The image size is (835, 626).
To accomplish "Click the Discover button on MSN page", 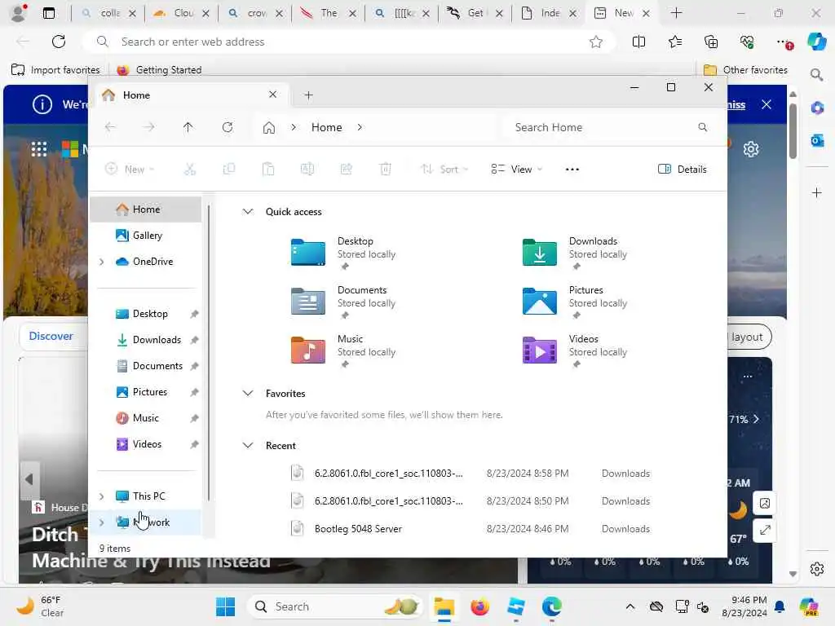I will [x=51, y=336].
